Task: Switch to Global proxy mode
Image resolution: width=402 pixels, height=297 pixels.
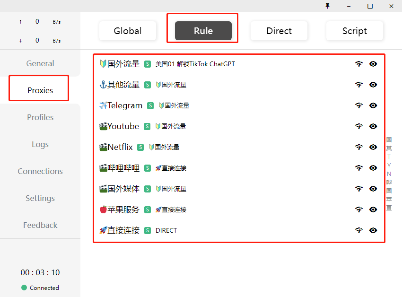Action: click(x=128, y=31)
